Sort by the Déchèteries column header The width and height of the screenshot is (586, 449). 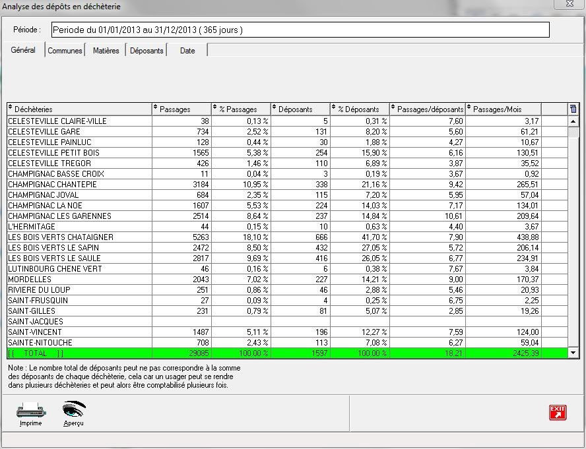[x=79, y=109]
